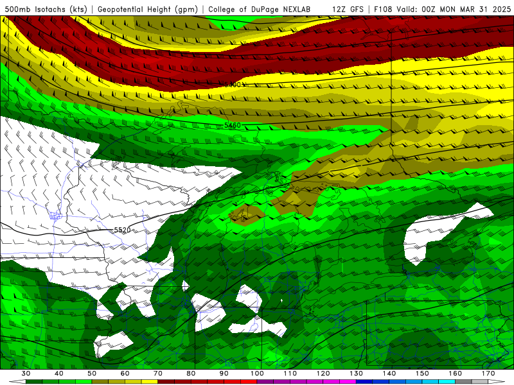The width and height of the screenshot is (514, 385).
Task: Click the '12Z GFS' model run label
Action: [x=348, y=9]
